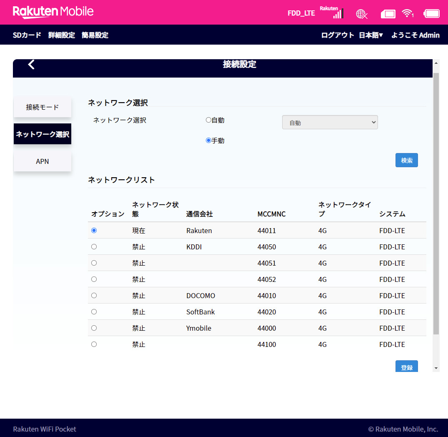
Task: Click the ログアウト logout link
Action: pos(337,35)
